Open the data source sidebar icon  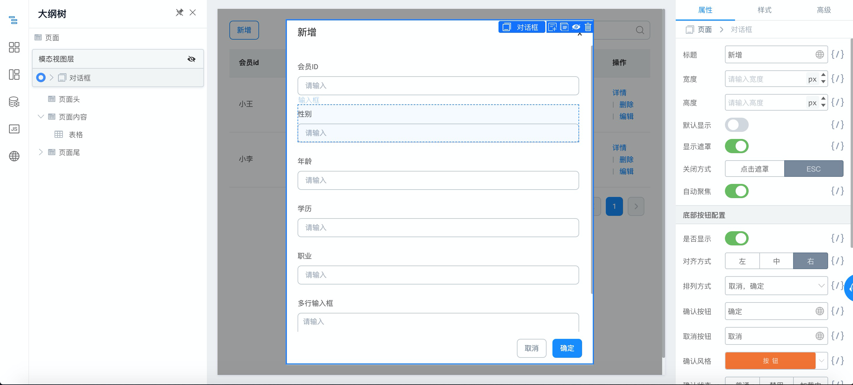coord(14,102)
